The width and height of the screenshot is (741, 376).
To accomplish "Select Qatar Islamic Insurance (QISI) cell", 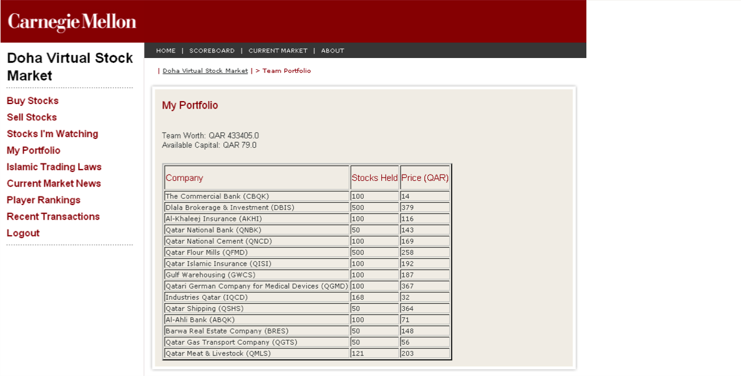I will (x=256, y=264).
